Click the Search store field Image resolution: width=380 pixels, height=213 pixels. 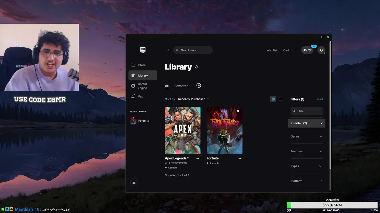coord(193,50)
